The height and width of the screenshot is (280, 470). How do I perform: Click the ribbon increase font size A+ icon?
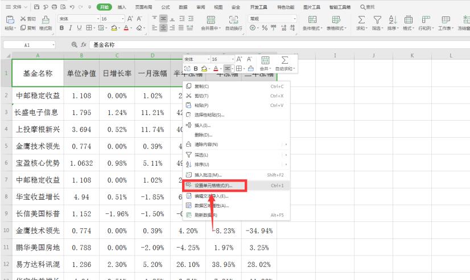pyautogui.click(x=130, y=19)
